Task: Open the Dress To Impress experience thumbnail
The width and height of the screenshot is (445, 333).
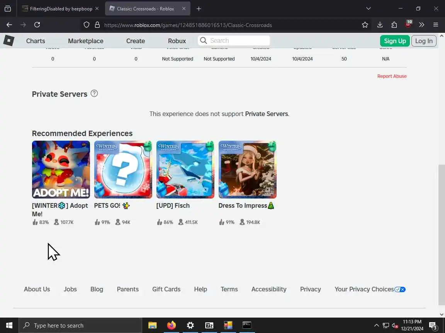Action: (247, 169)
